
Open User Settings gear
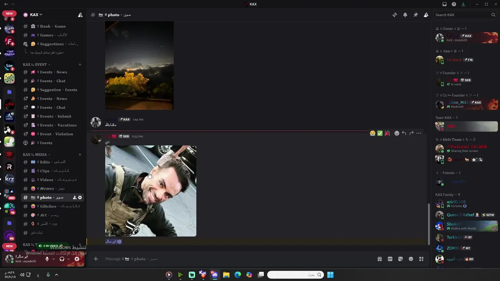pos(77,259)
